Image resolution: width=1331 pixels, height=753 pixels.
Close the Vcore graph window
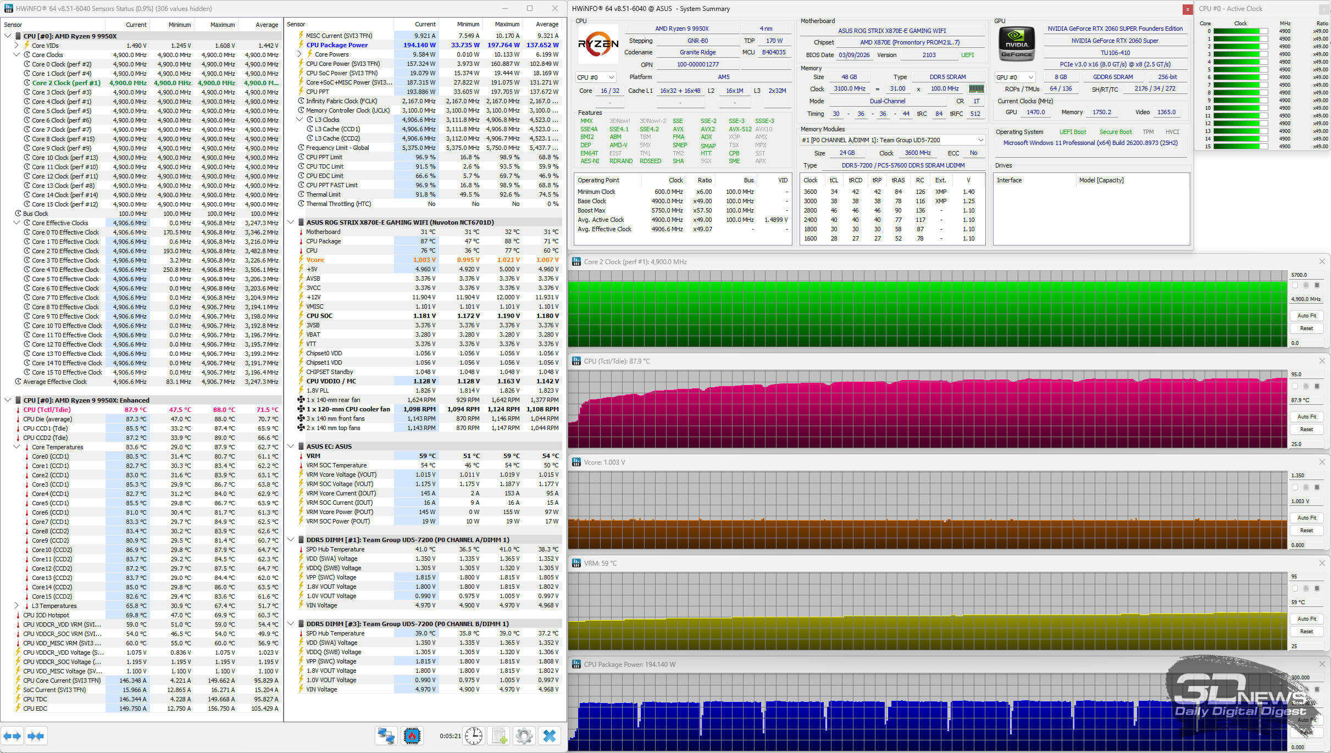pyautogui.click(x=1322, y=462)
